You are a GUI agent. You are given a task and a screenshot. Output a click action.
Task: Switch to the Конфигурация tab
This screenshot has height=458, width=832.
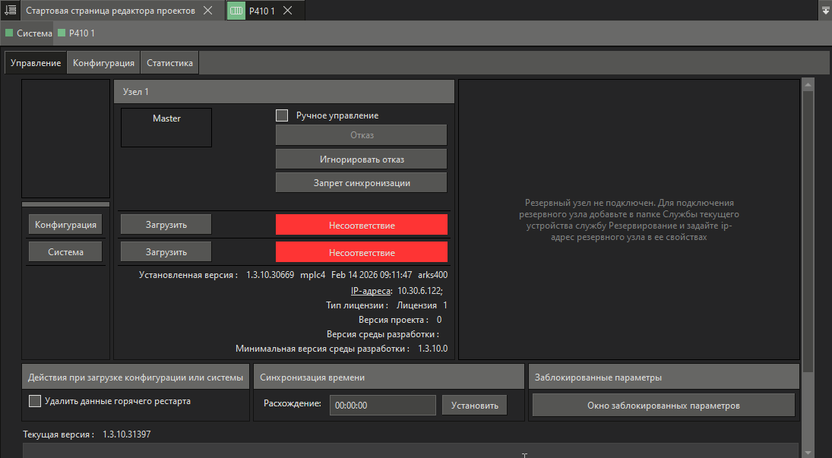(103, 62)
